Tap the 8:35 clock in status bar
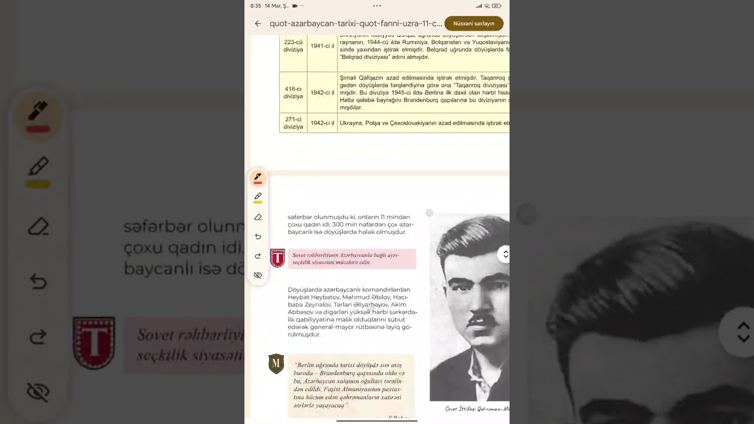Image resolution: width=754 pixels, height=424 pixels. tap(256, 6)
